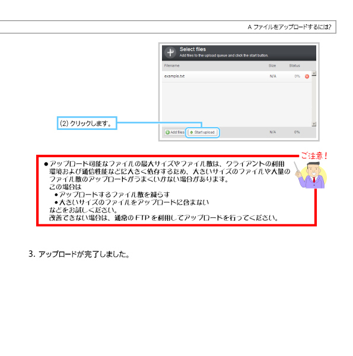This screenshot has height=356, width=353.
Task: Click the Select files title text
Action: pos(193,49)
